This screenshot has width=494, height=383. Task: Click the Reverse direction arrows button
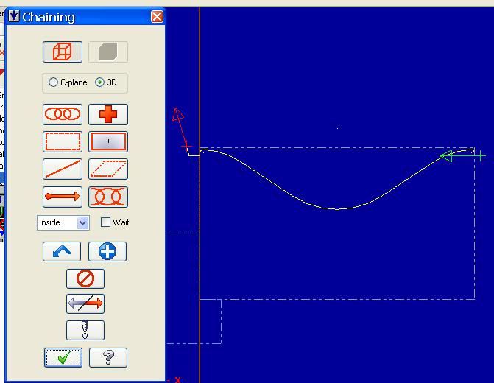pos(85,303)
